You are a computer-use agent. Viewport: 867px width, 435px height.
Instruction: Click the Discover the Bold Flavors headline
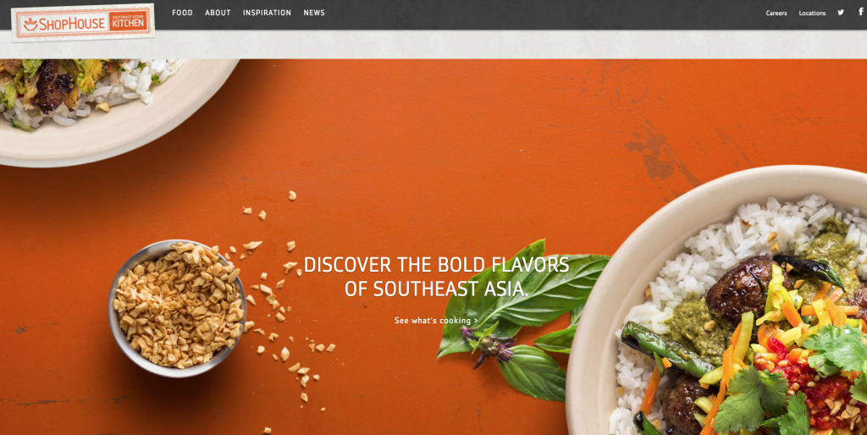click(x=436, y=277)
